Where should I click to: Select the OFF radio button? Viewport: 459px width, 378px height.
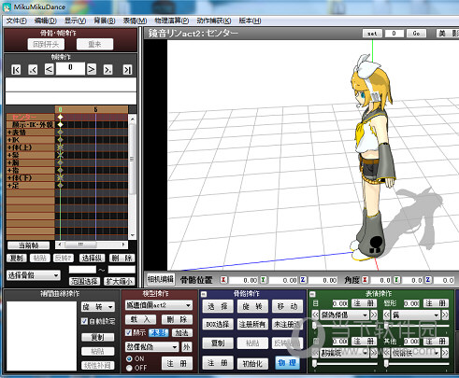(x=129, y=368)
